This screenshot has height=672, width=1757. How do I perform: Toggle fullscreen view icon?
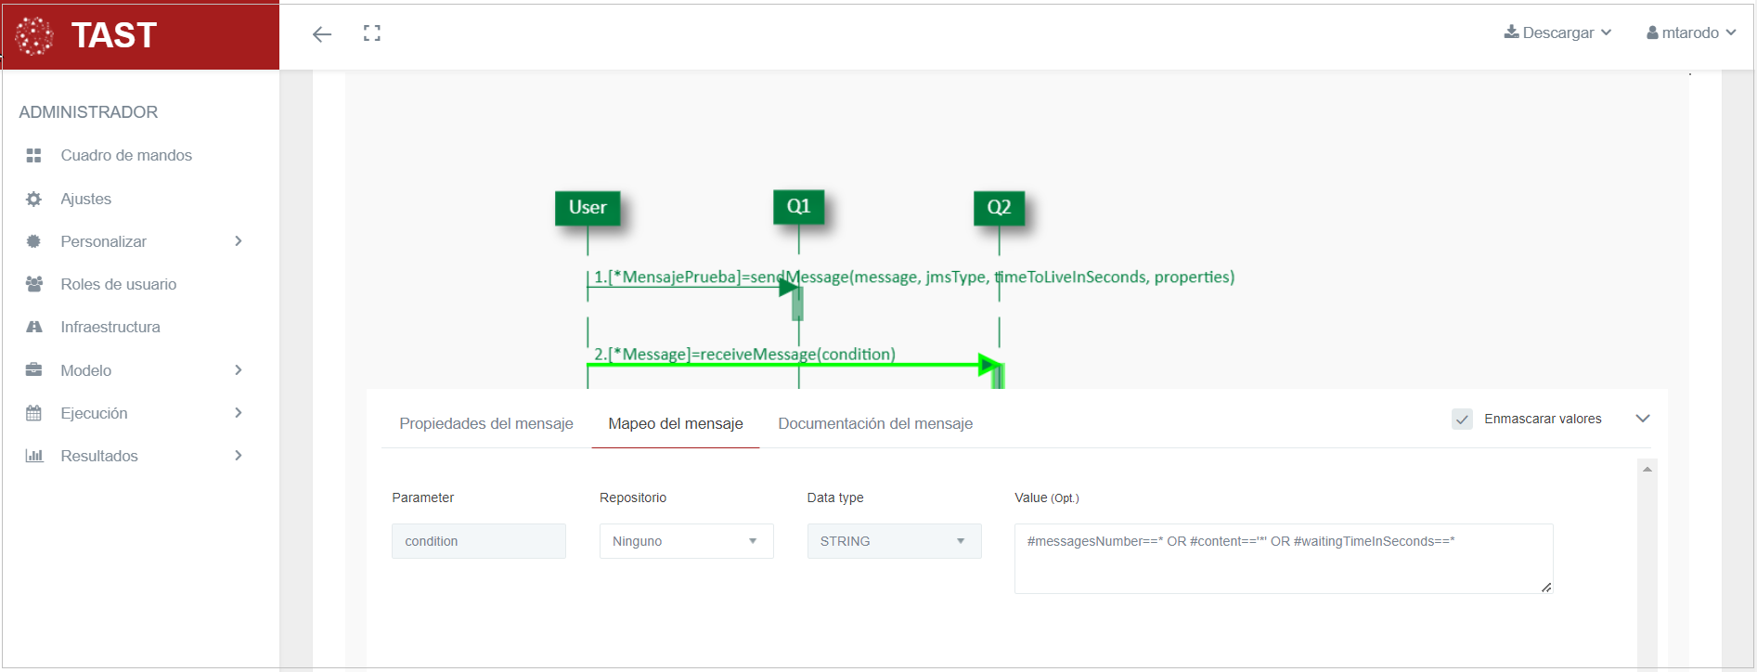point(372,33)
